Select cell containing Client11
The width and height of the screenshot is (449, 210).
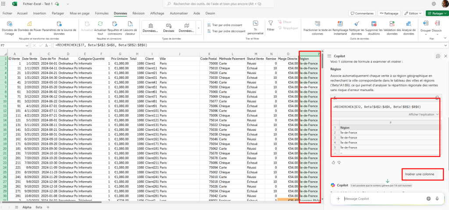[x=151, y=68]
